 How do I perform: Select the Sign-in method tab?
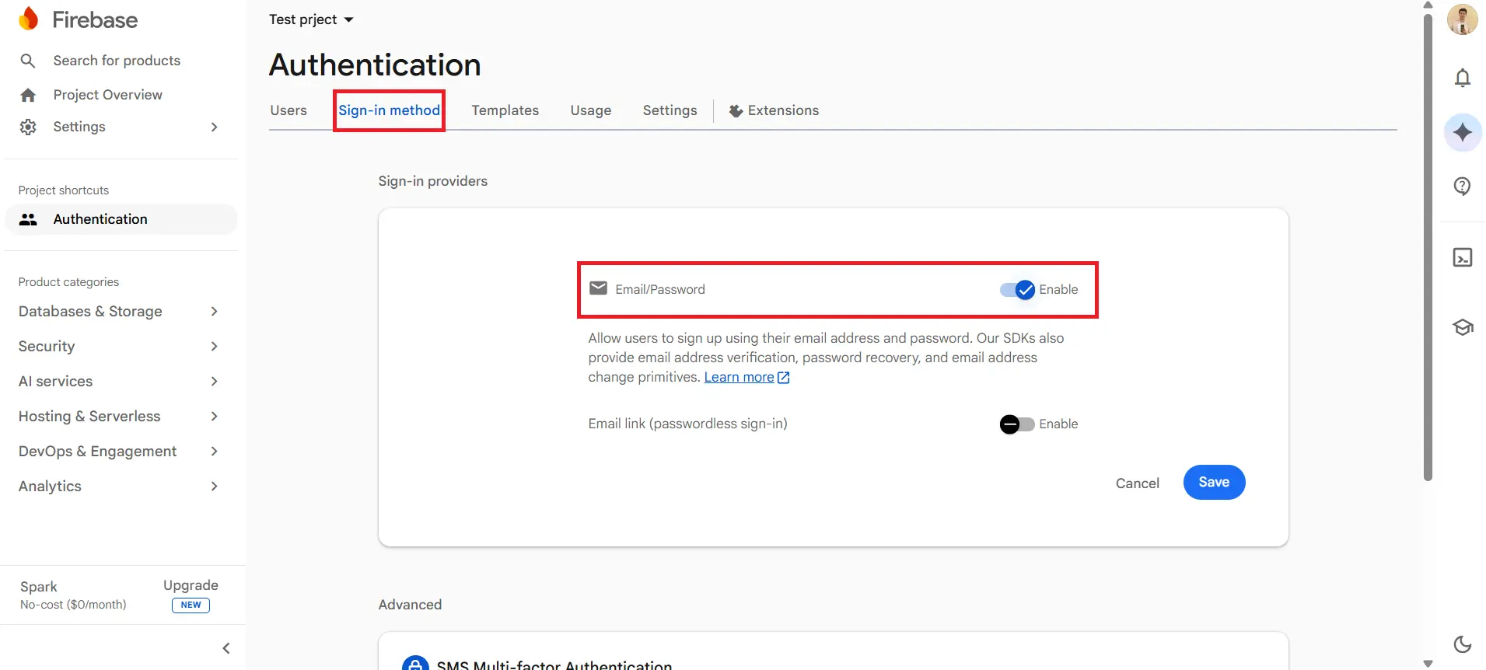click(389, 110)
